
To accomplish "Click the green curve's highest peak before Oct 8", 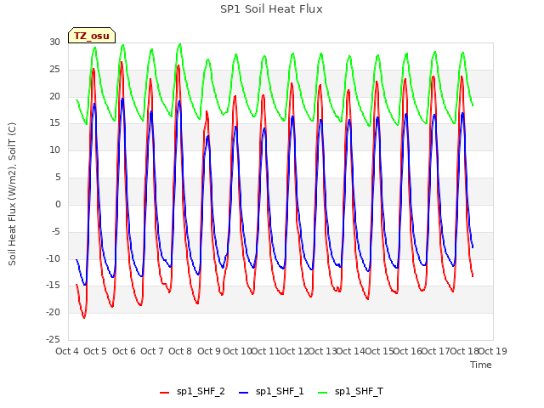I will pos(179,44).
